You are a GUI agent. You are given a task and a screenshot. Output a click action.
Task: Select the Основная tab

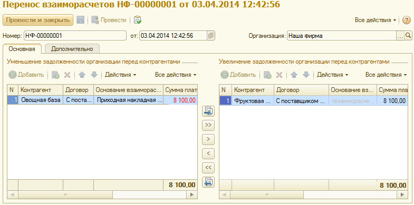click(22, 49)
